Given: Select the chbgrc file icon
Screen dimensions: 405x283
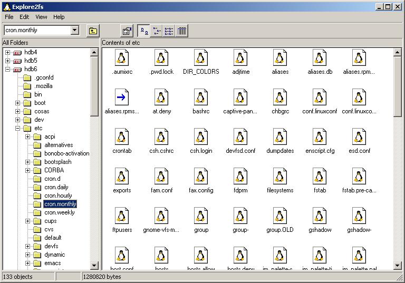Looking at the screenshot, I should [279, 97].
